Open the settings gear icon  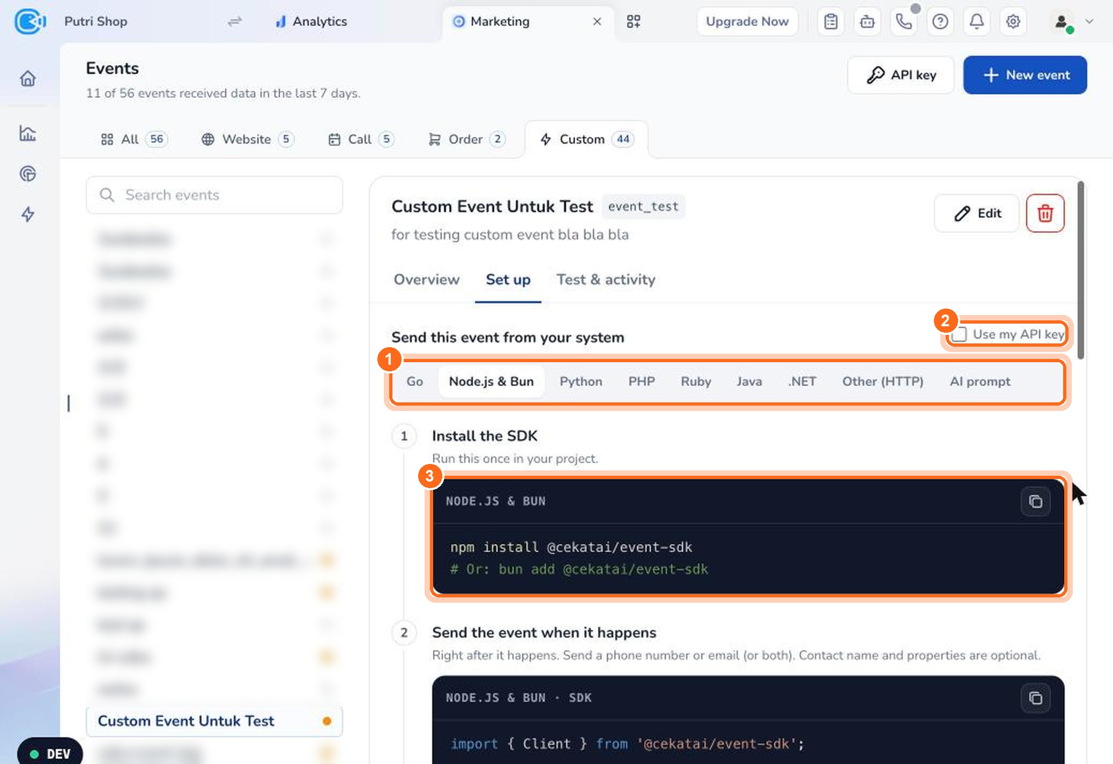(1013, 21)
